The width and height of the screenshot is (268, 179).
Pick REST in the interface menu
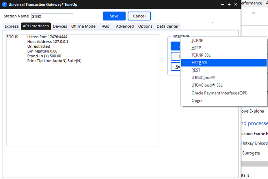click(x=224, y=70)
